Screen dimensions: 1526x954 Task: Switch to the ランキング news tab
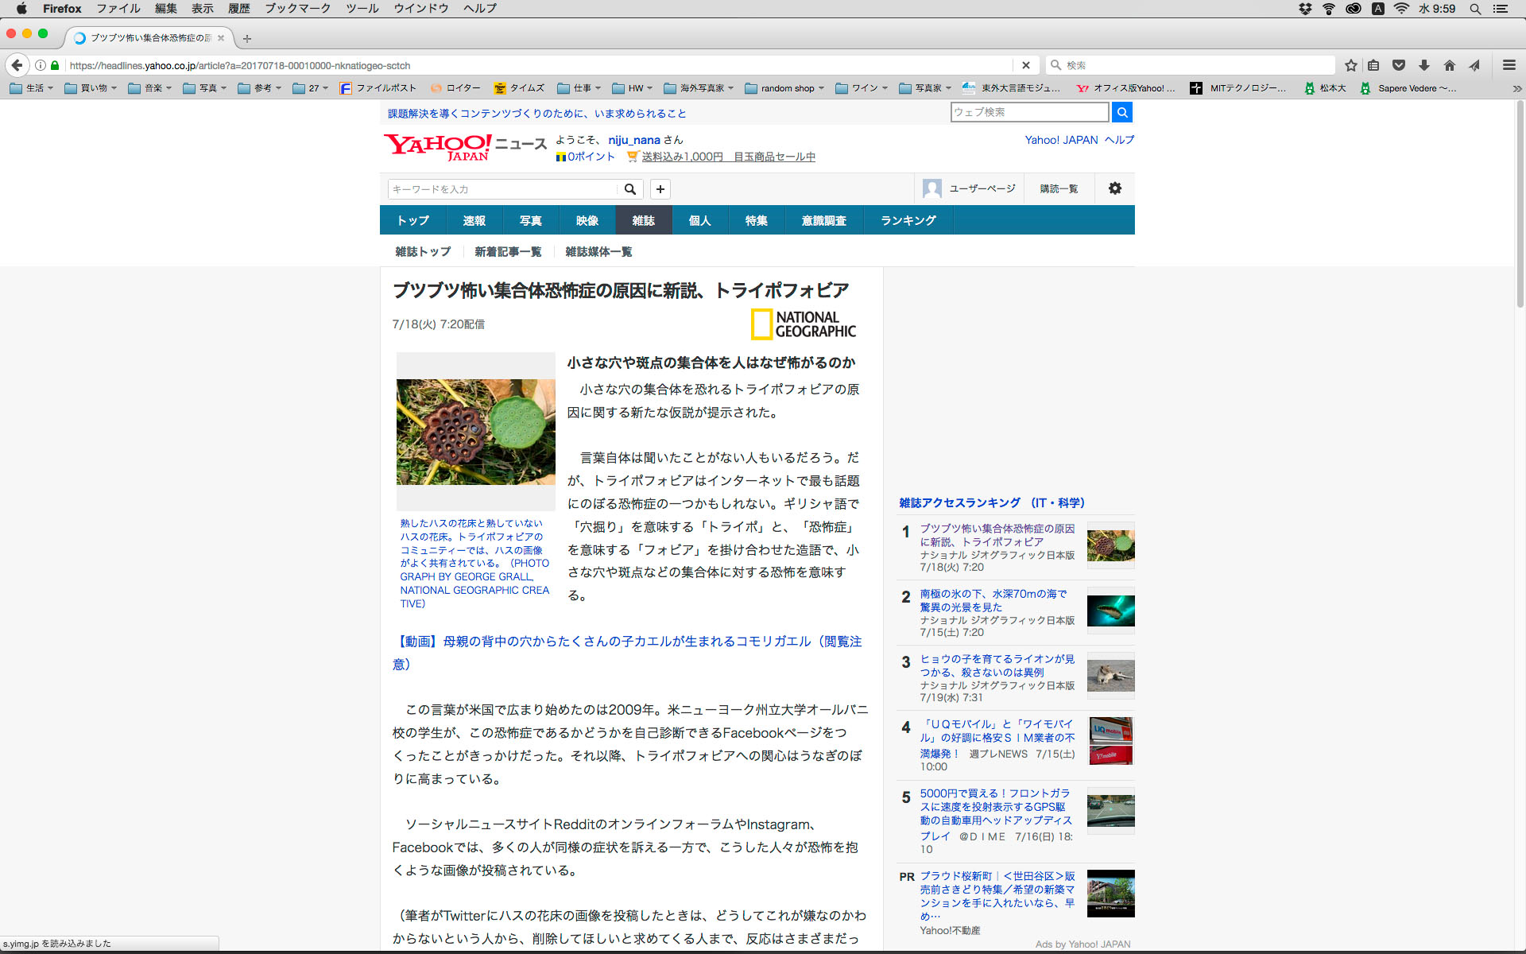coord(908,220)
